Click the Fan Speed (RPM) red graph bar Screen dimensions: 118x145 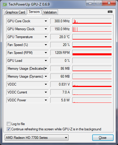(92, 54)
